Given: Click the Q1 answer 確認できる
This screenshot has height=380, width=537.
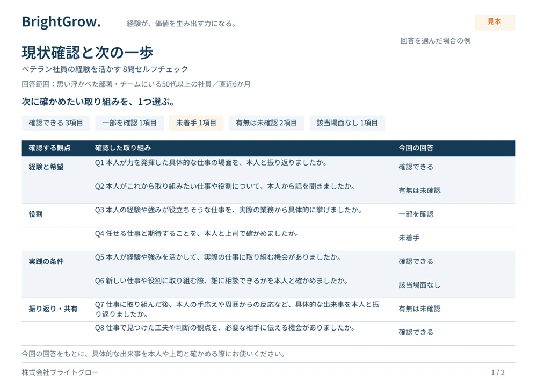Looking at the screenshot, I should [416, 167].
